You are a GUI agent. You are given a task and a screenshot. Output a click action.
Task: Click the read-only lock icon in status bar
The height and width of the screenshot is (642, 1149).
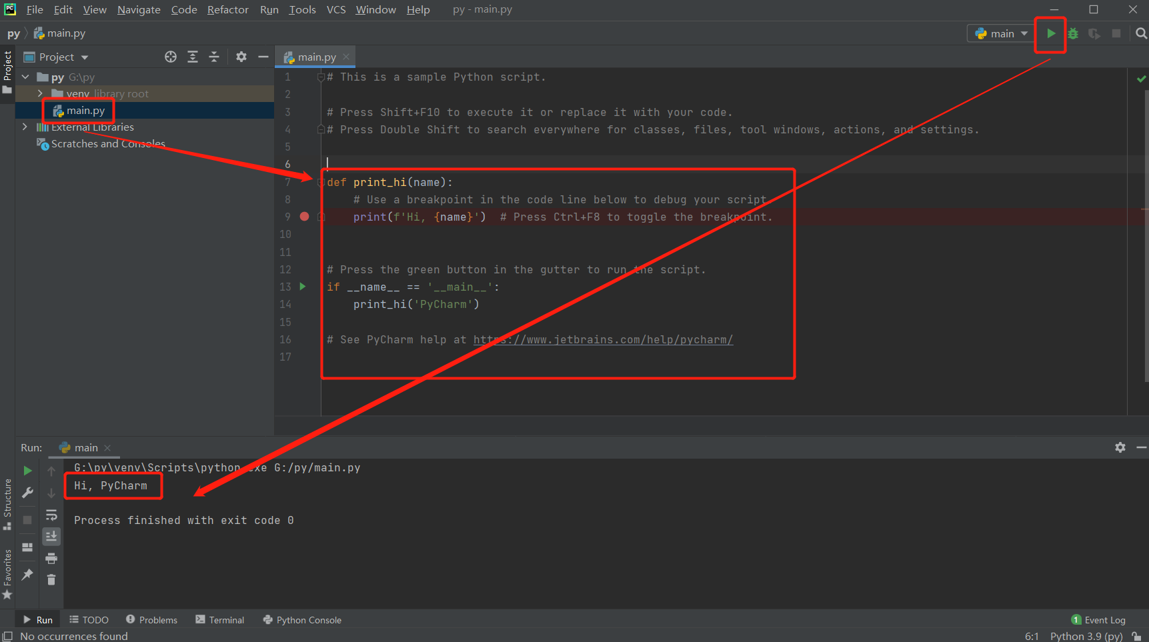[1136, 636]
